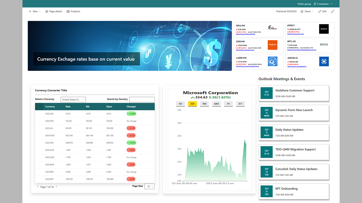The height and width of the screenshot is (203, 362).
Task: Open the Page Size dropdown
Action: click(x=150, y=186)
